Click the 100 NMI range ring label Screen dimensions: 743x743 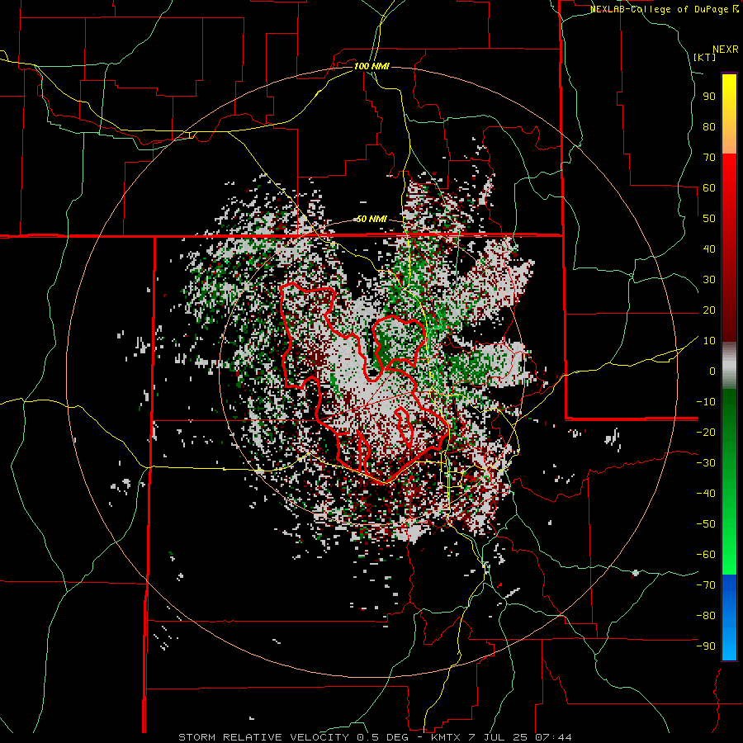coord(371,66)
